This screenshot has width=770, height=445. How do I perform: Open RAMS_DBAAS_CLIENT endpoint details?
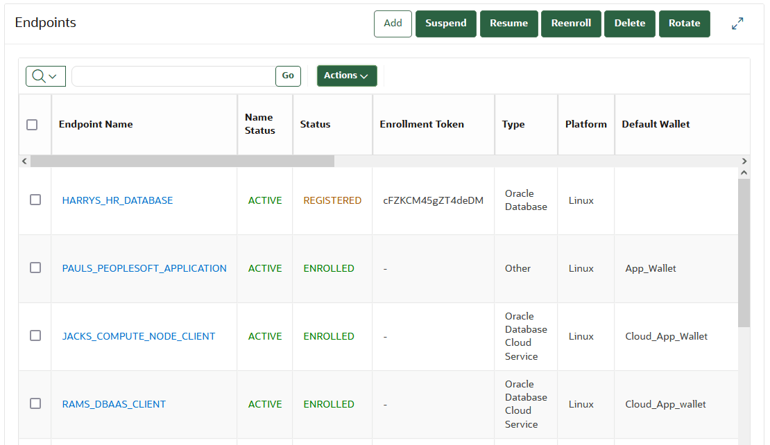113,404
